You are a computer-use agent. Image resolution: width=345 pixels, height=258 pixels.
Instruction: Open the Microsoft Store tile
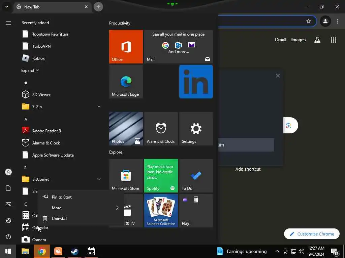126,175
